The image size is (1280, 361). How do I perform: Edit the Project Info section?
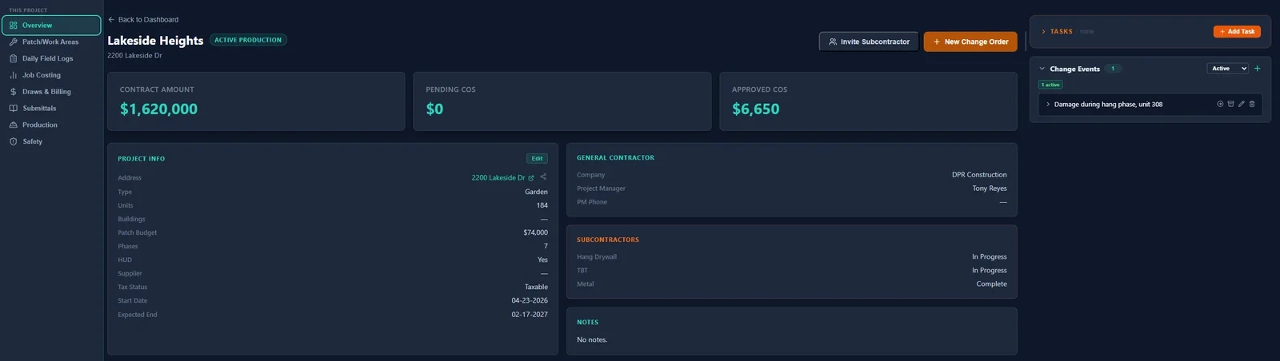537,158
